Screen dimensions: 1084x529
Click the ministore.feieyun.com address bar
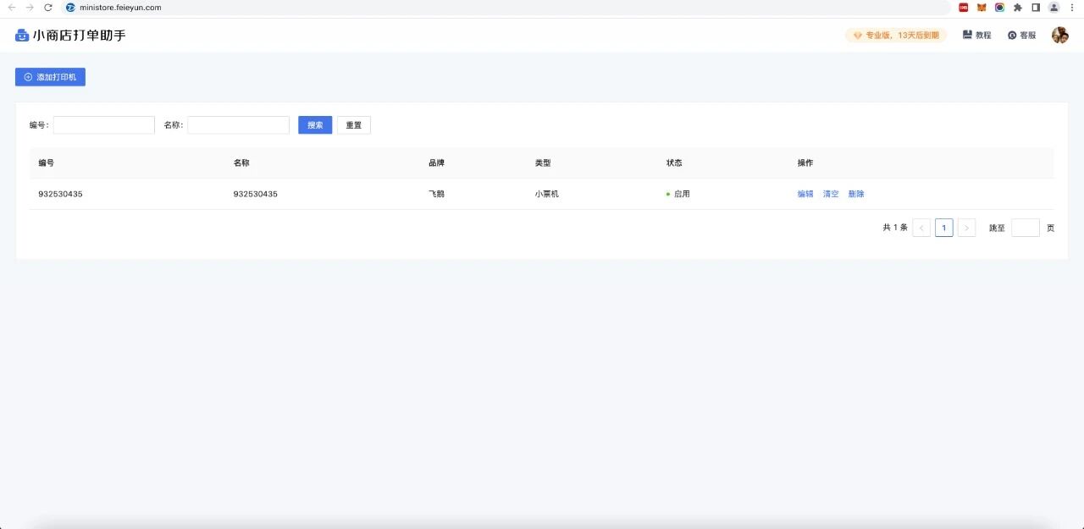(x=508, y=7)
